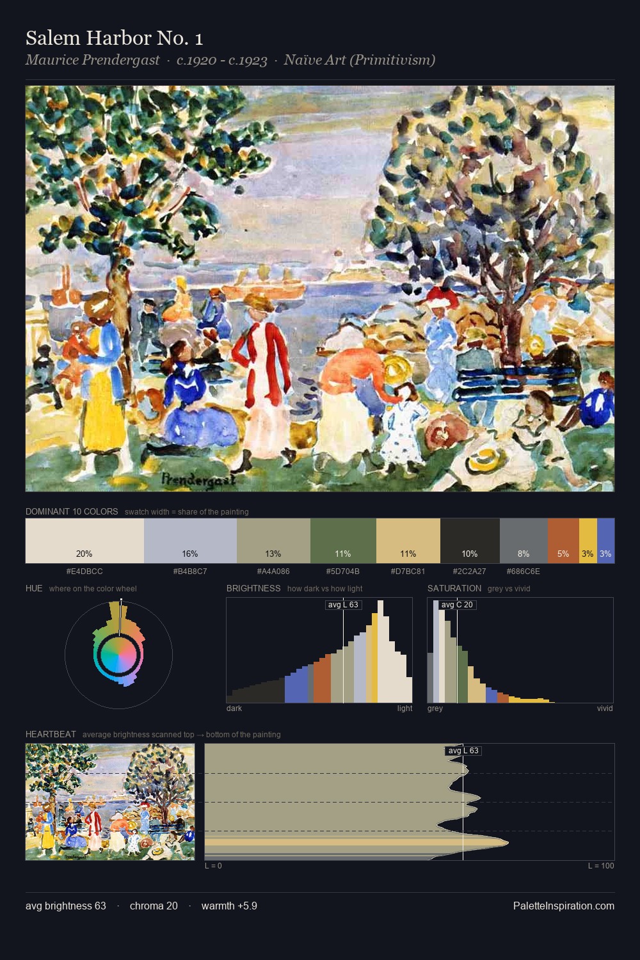Click the saturation histogram chart
This screenshot has width=640, height=960.
(520, 650)
